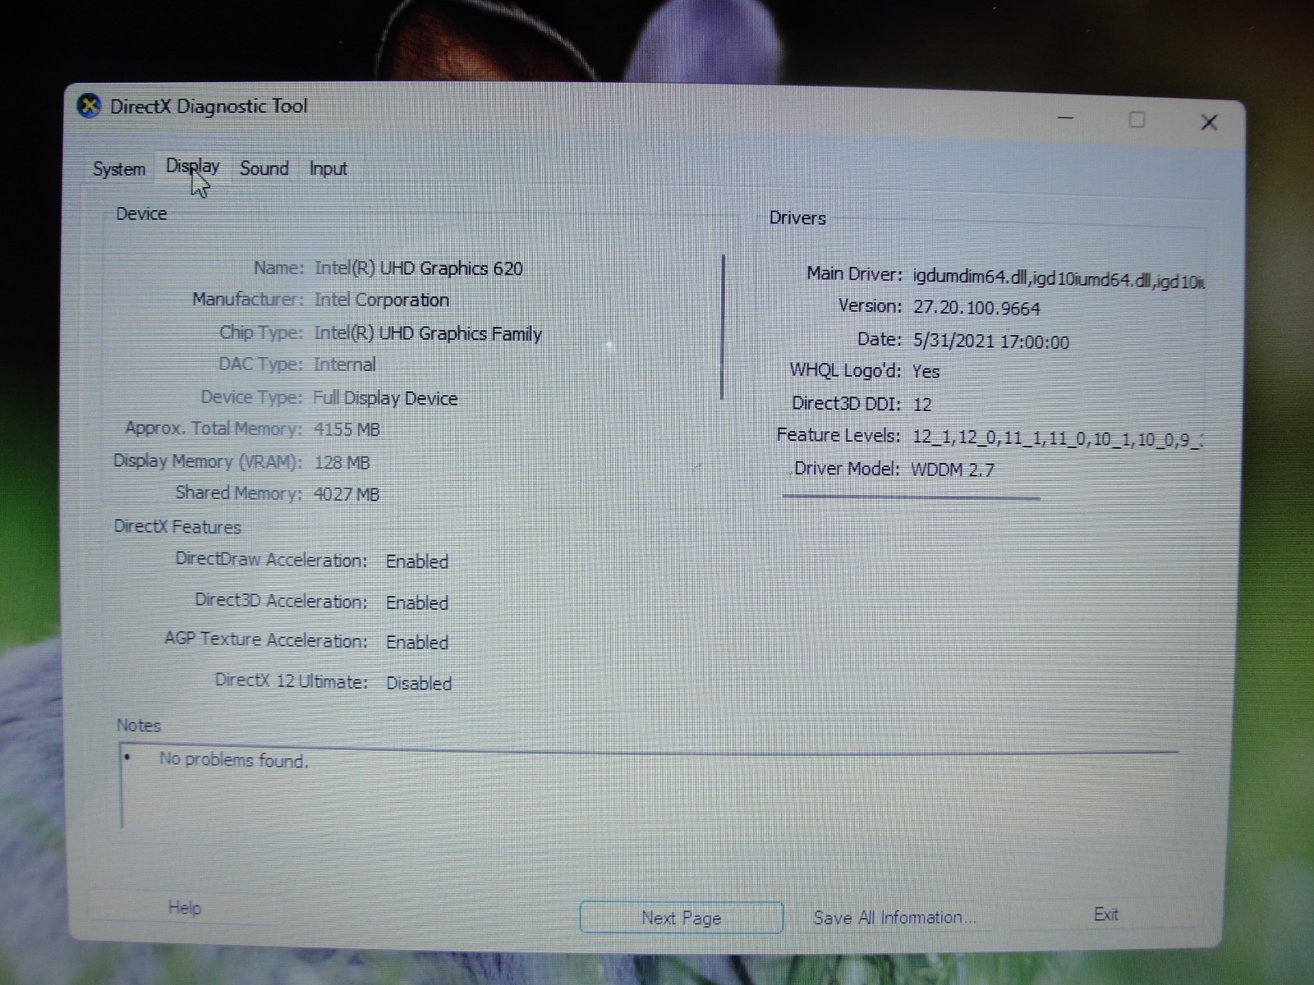Click WHQL Logo'd value 'Yes'
This screenshot has width=1314, height=985.
[x=926, y=372]
